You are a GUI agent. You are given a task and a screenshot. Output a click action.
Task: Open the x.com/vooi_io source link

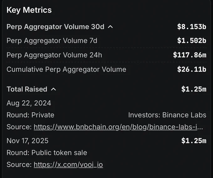point(68,165)
